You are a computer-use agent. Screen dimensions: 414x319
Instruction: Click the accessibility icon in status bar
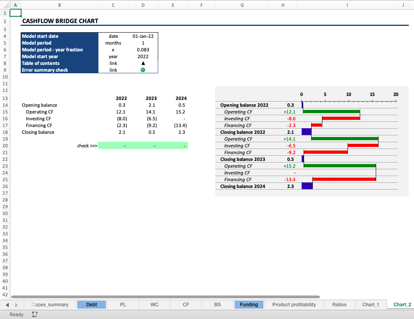click(35, 314)
